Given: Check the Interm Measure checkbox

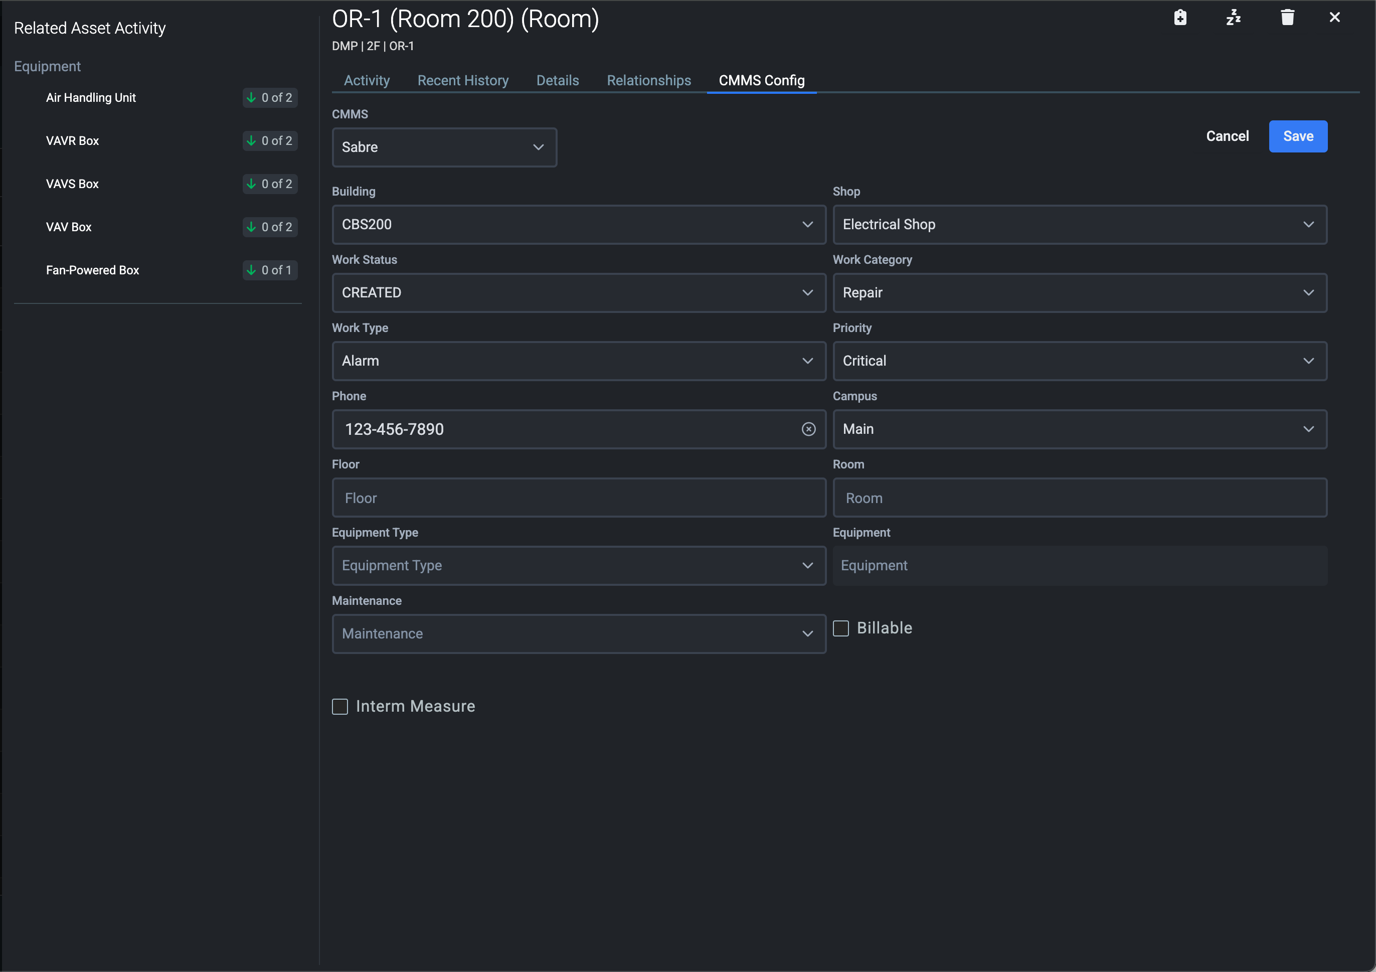Looking at the screenshot, I should (x=340, y=707).
